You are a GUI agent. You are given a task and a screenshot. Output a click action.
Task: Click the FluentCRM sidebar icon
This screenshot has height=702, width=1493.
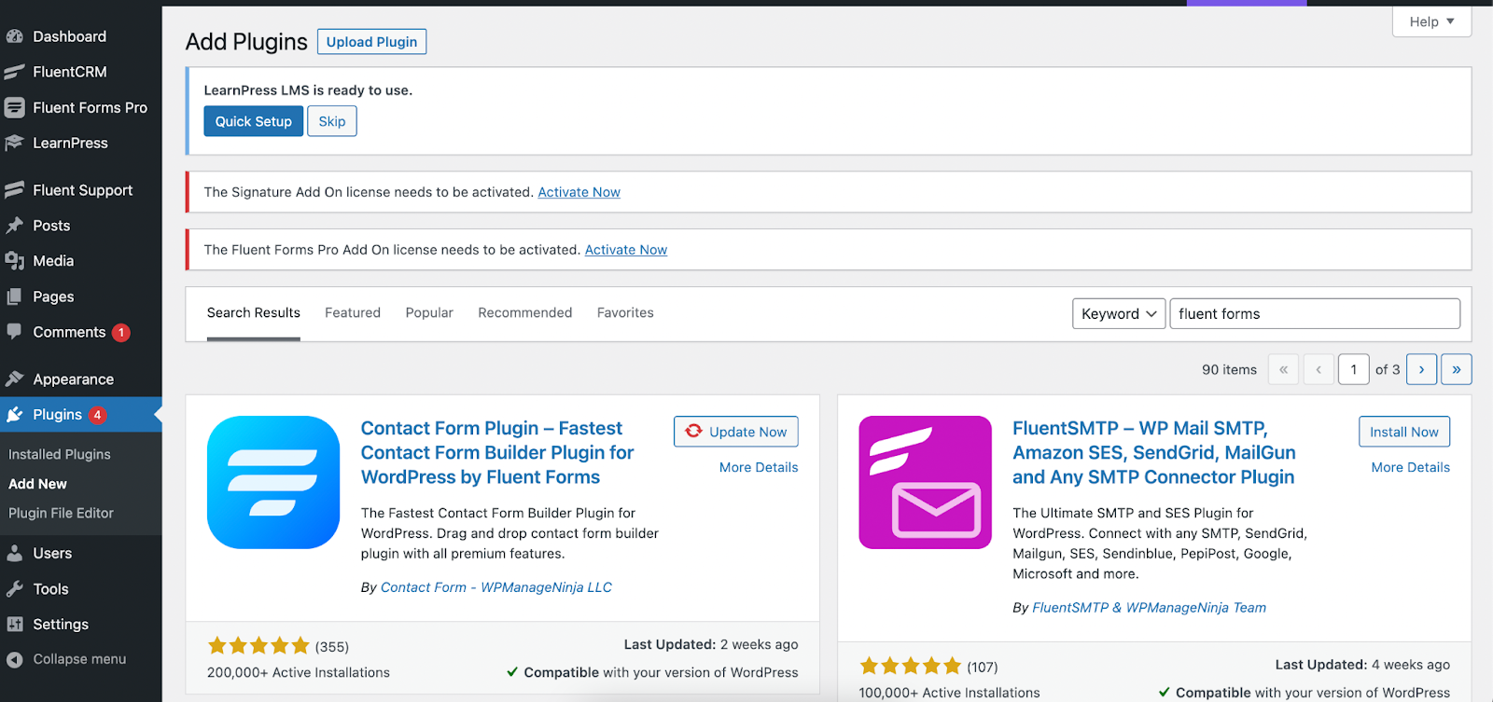(14, 72)
